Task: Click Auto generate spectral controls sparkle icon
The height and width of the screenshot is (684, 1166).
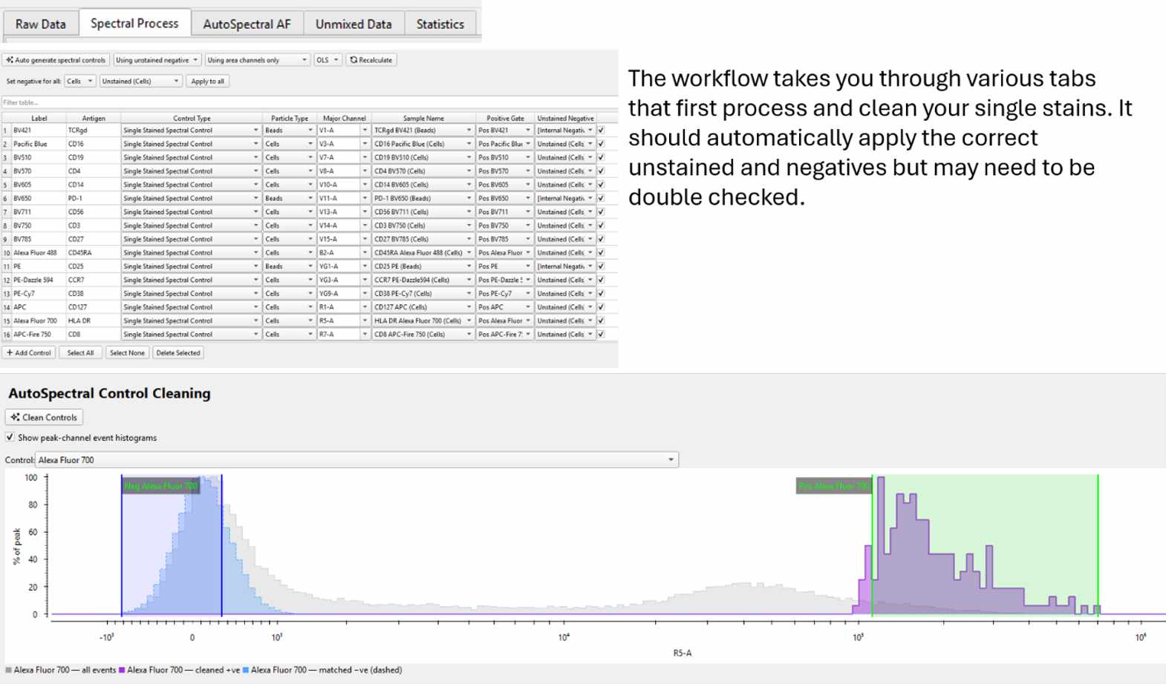Action: [x=10, y=60]
